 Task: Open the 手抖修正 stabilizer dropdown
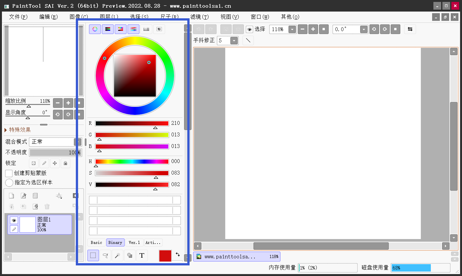234,40
